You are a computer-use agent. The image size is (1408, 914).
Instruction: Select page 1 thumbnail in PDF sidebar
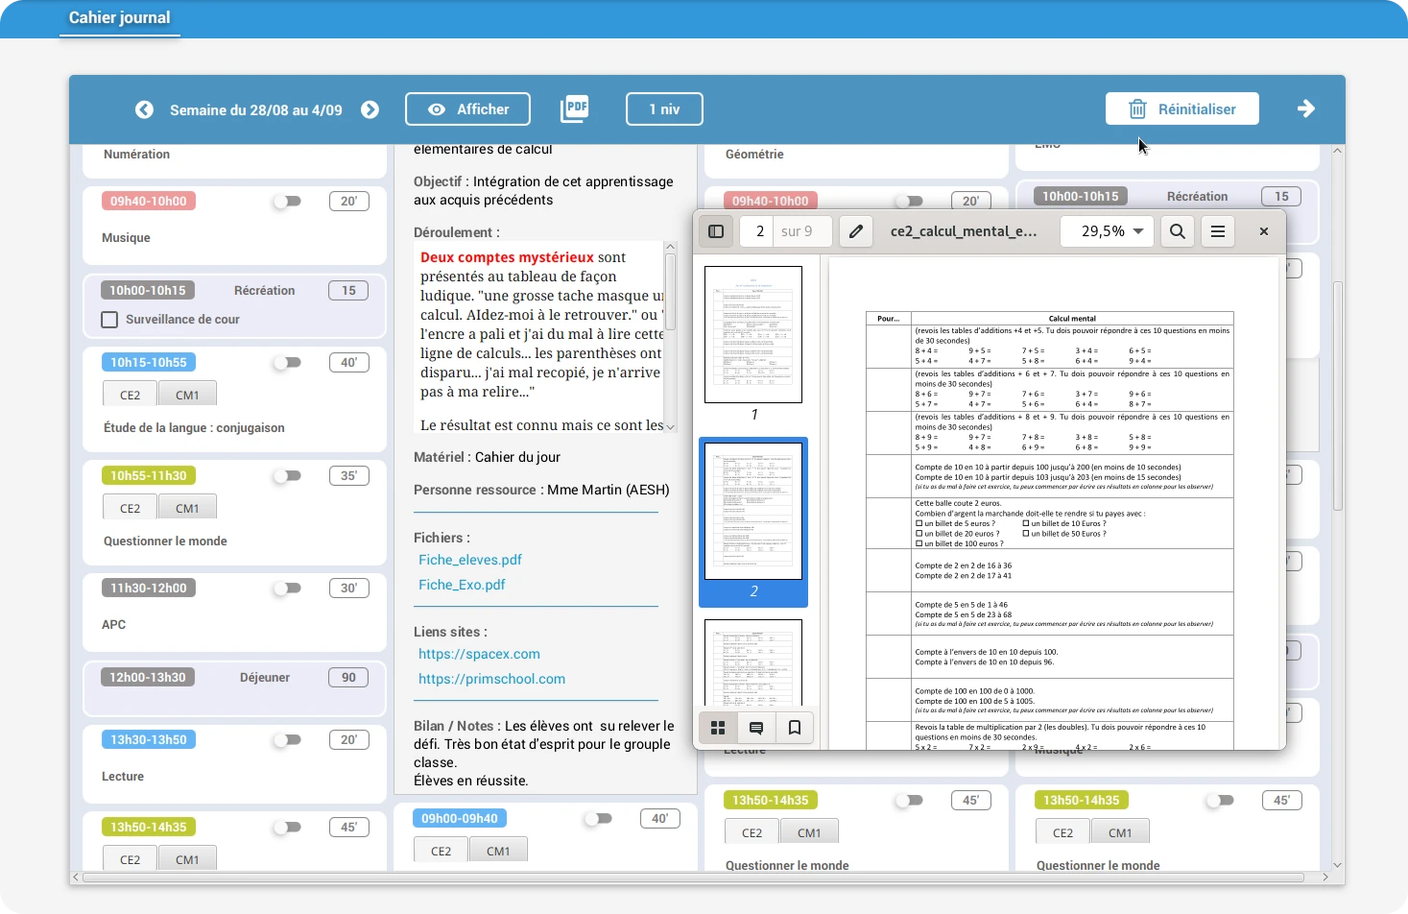tap(753, 334)
